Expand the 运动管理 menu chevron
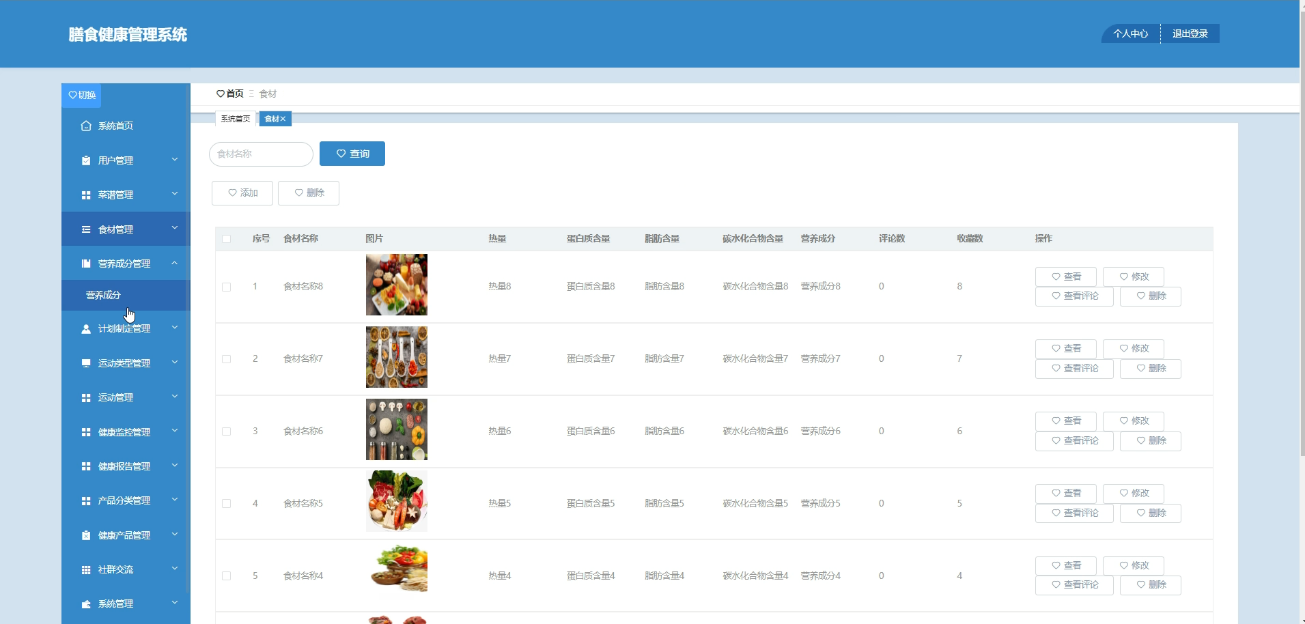This screenshot has width=1305, height=624. point(175,397)
